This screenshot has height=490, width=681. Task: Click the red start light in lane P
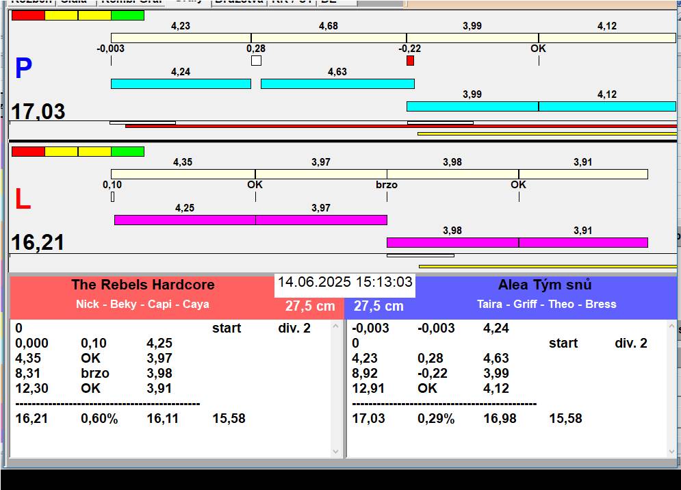28,15
